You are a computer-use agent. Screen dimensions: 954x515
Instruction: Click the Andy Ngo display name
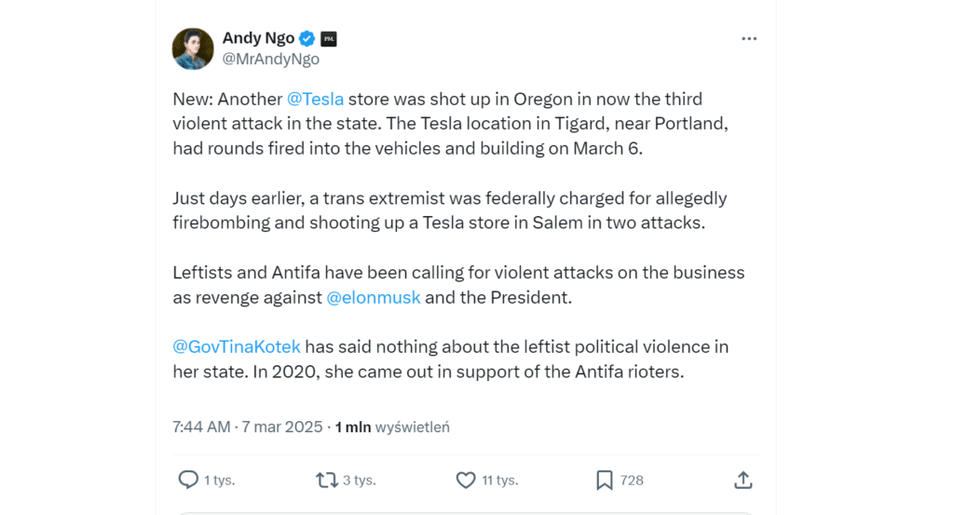(258, 38)
